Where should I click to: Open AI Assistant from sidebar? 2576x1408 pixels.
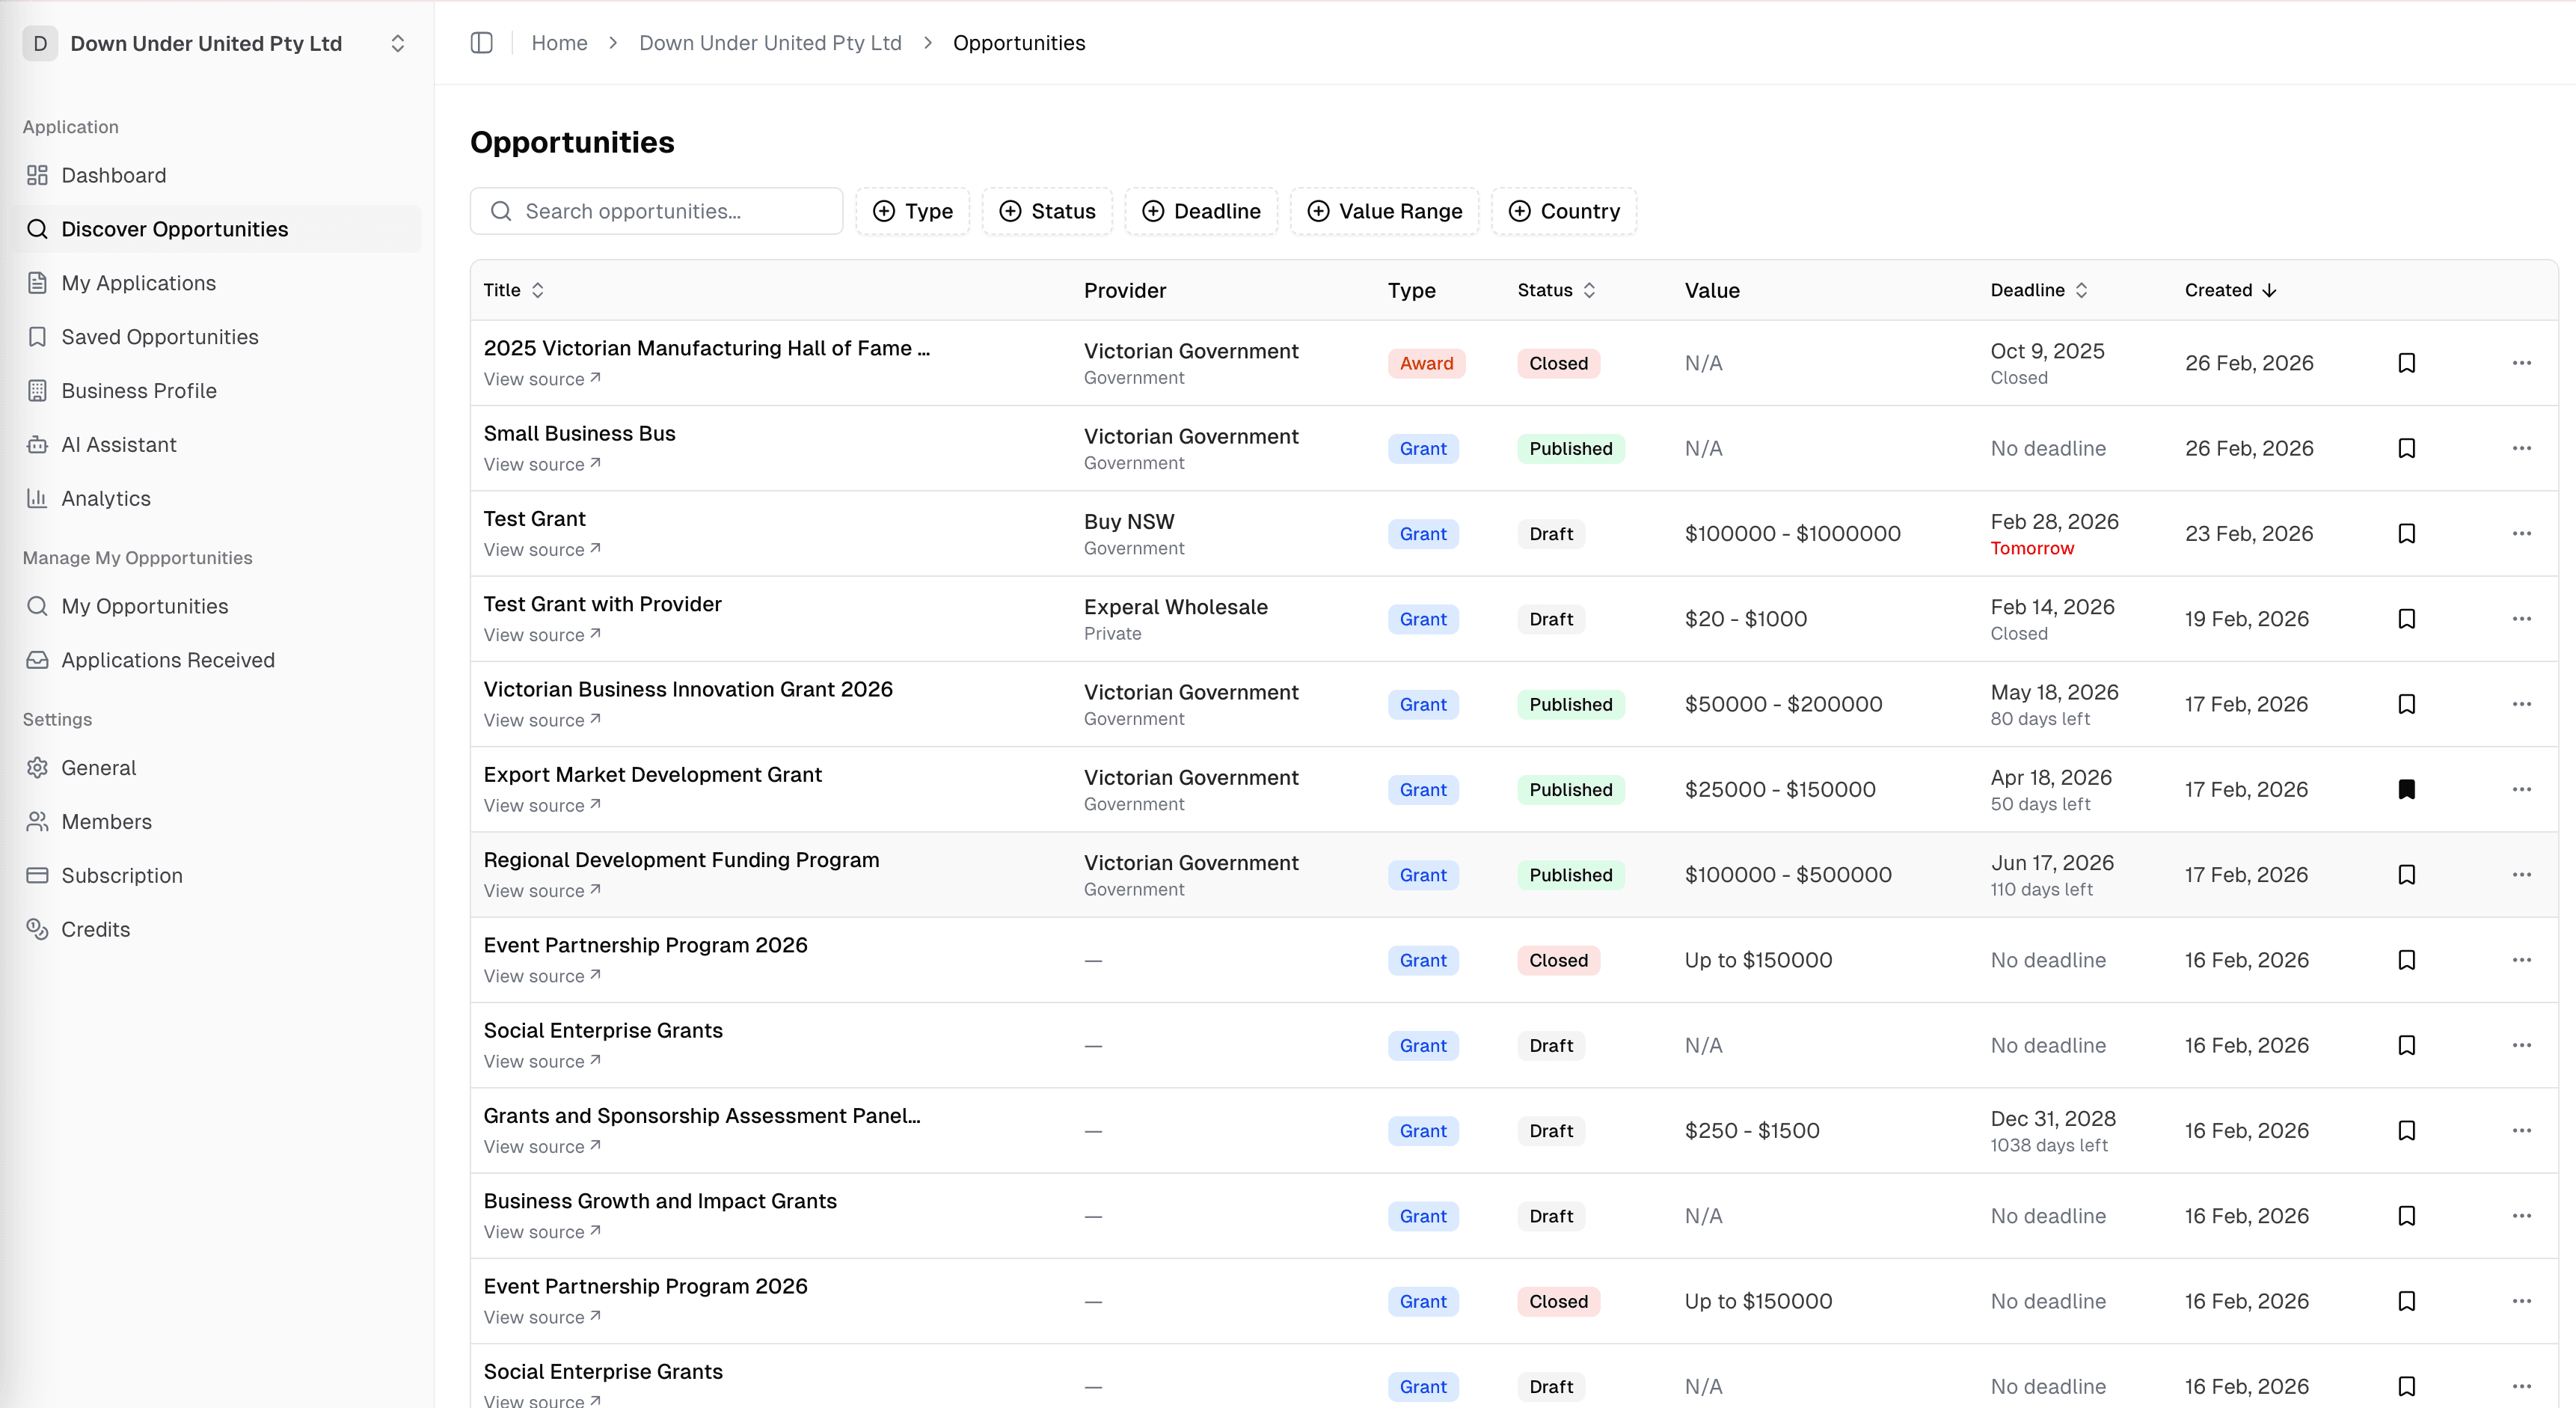[118, 444]
